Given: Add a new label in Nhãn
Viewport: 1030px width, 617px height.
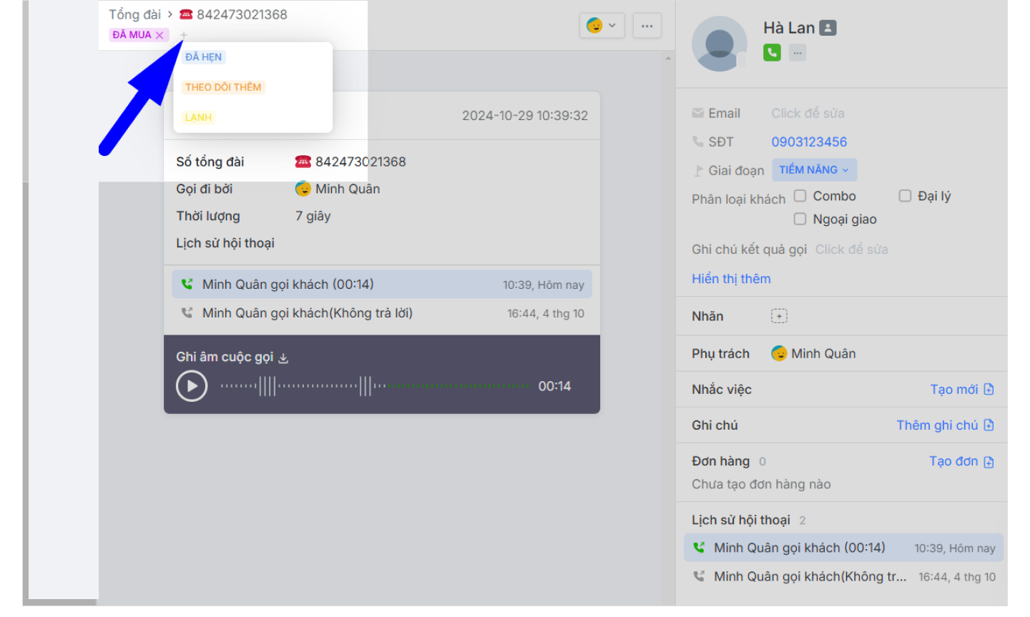Looking at the screenshot, I should pyautogui.click(x=779, y=316).
